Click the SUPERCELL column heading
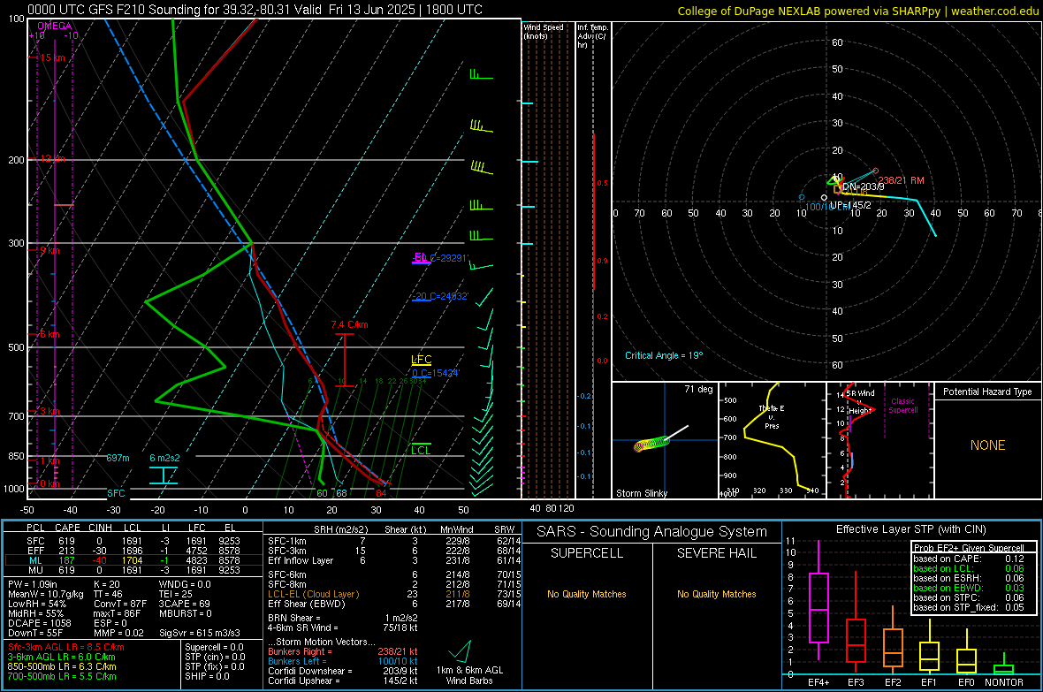Viewport: 1043px width, 692px height. [587, 553]
